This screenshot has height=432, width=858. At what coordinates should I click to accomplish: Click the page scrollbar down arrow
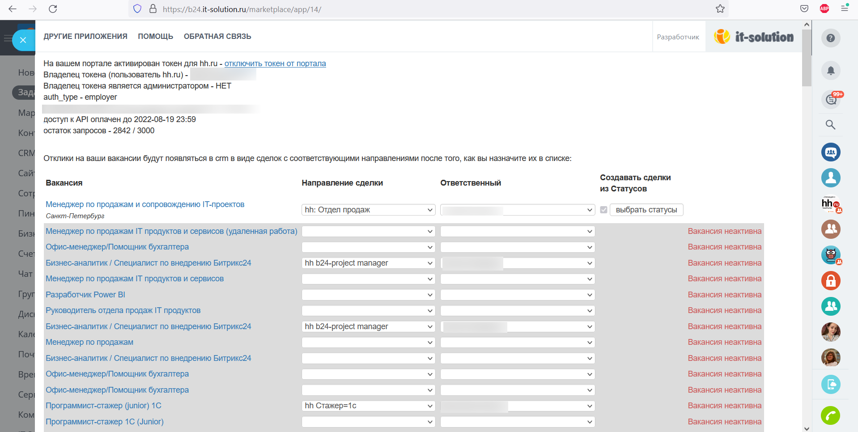pos(807,428)
